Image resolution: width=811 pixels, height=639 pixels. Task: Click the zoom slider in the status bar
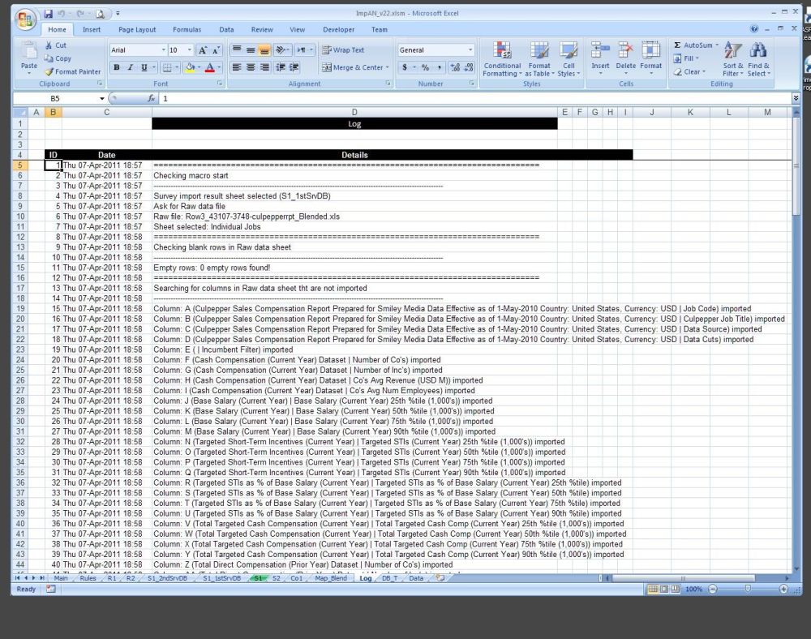(x=747, y=589)
